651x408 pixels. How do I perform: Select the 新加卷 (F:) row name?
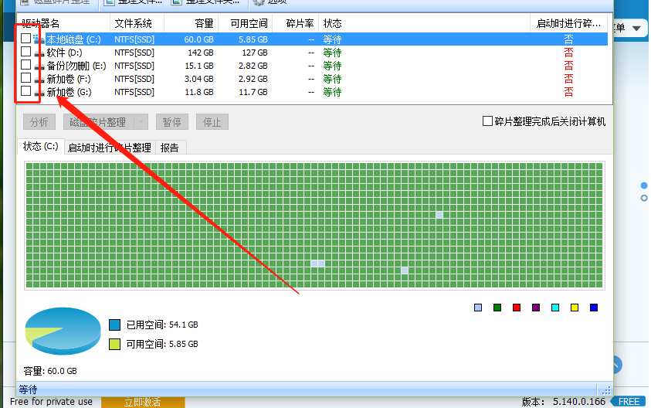[69, 79]
